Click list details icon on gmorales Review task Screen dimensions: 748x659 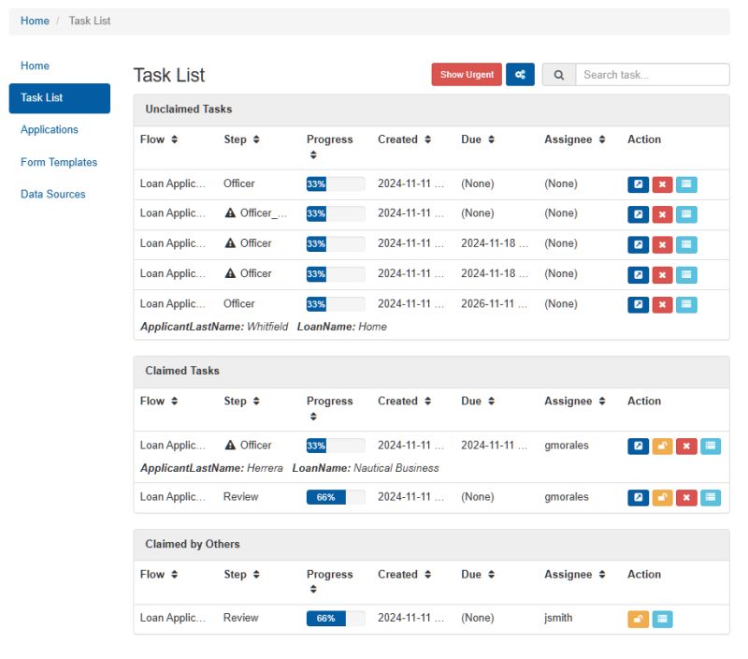(x=711, y=498)
